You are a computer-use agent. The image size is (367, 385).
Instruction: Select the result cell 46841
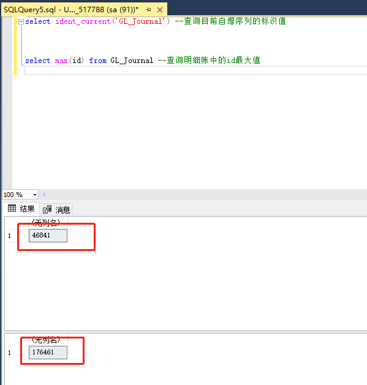pos(48,236)
